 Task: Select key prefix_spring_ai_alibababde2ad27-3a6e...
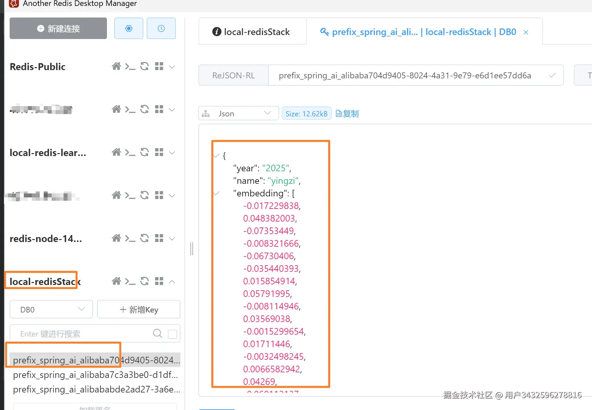(95, 389)
